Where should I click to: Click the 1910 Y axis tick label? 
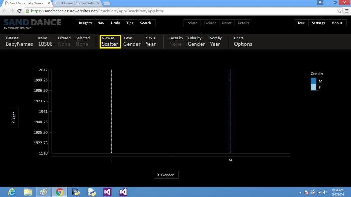(x=43, y=153)
